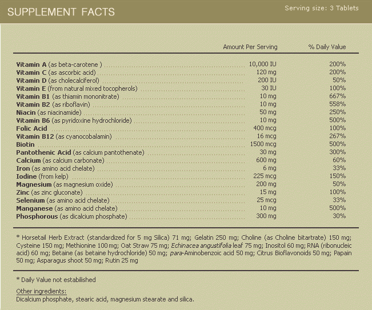
Task: Click the '120 mg' amount for Vitamin C
Action: pyautogui.click(x=266, y=72)
